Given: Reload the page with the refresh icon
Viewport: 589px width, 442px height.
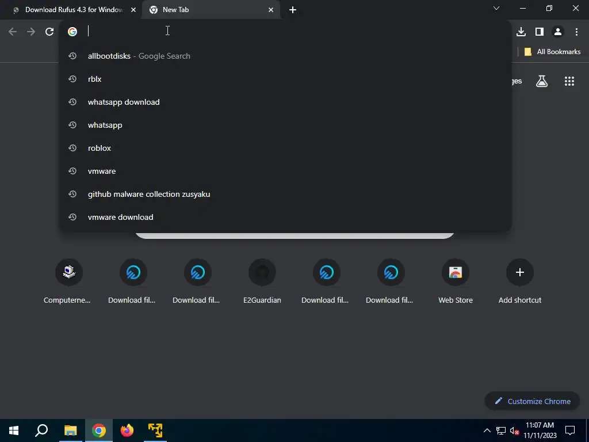Looking at the screenshot, I should click(x=49, y=32).
